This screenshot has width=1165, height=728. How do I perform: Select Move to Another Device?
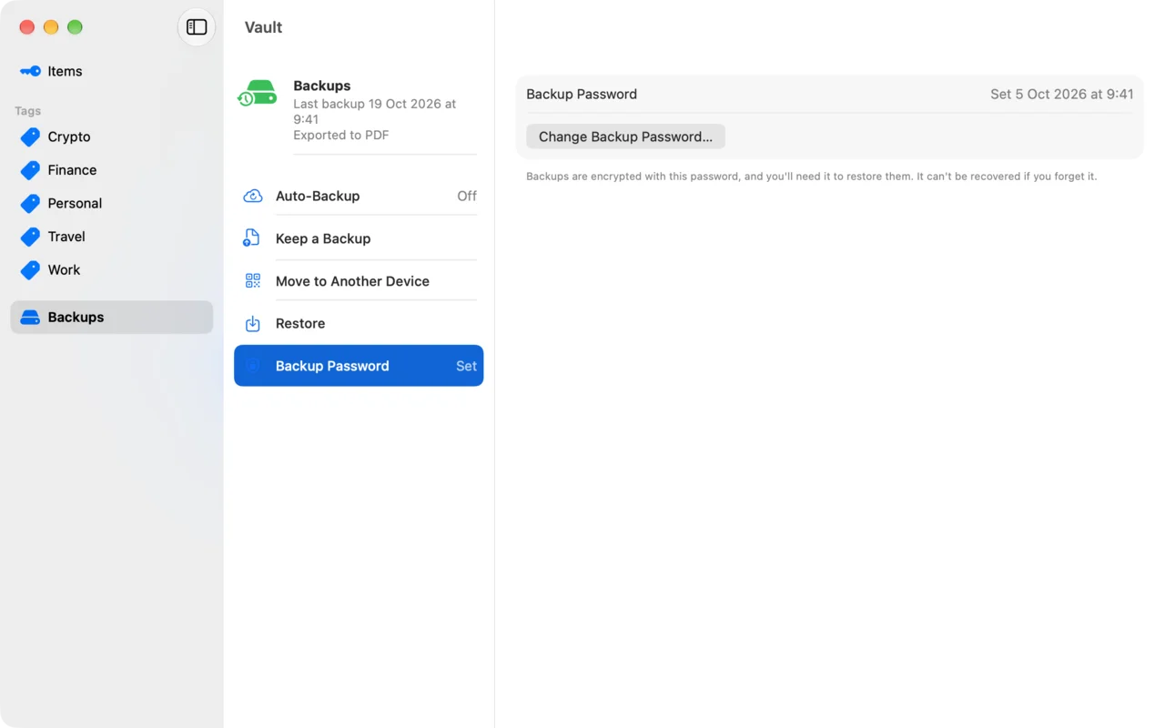coord(359,281)
